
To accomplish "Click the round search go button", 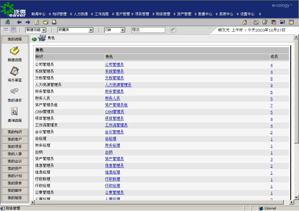I will coord(173,30).
